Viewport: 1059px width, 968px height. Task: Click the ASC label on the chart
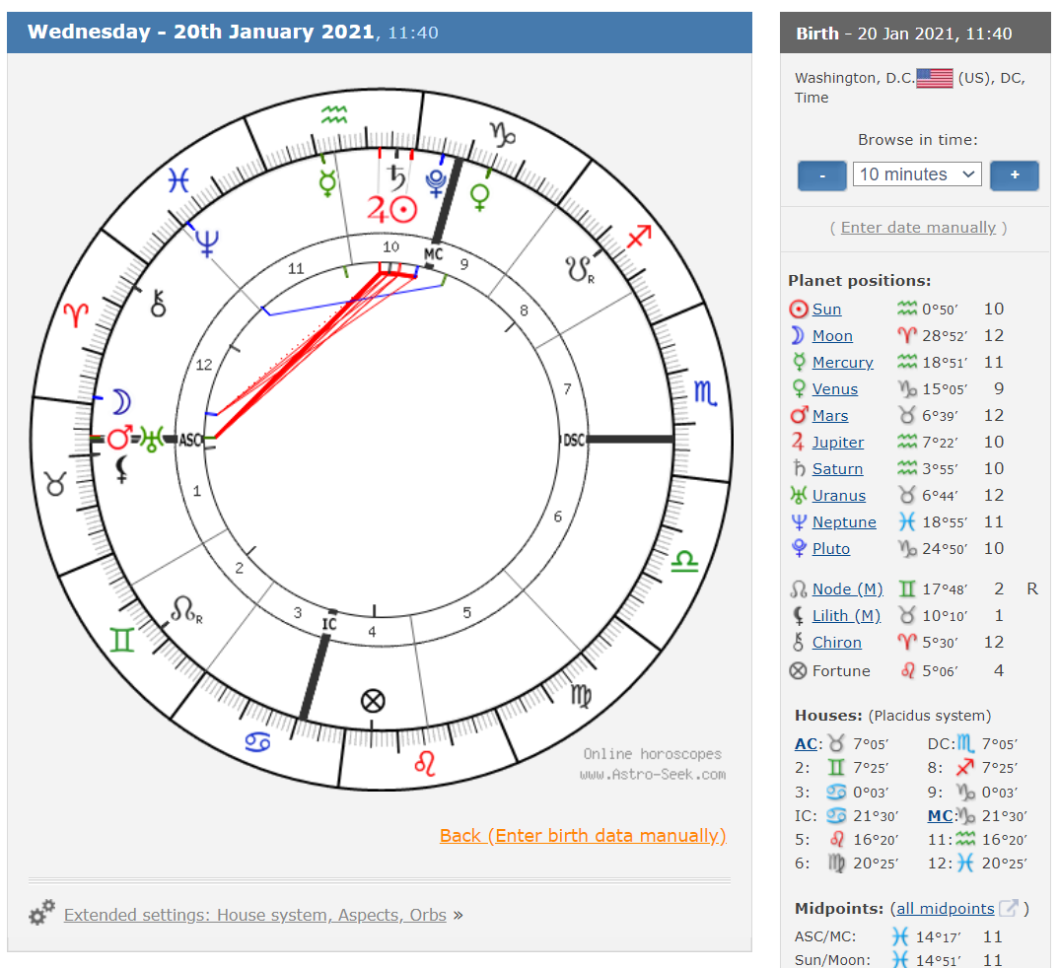pos(190,440)
